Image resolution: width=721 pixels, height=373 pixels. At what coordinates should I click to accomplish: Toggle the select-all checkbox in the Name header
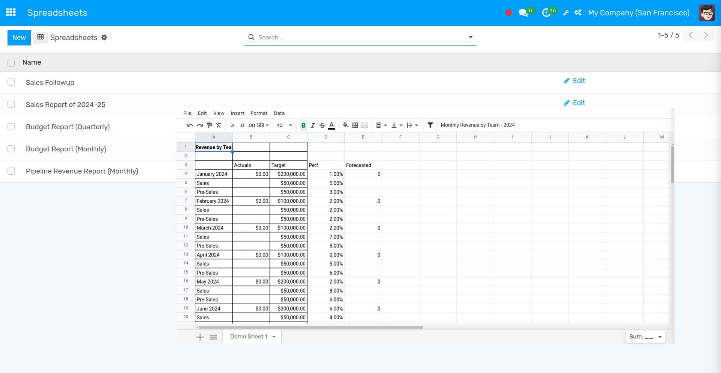pos(11,63)
